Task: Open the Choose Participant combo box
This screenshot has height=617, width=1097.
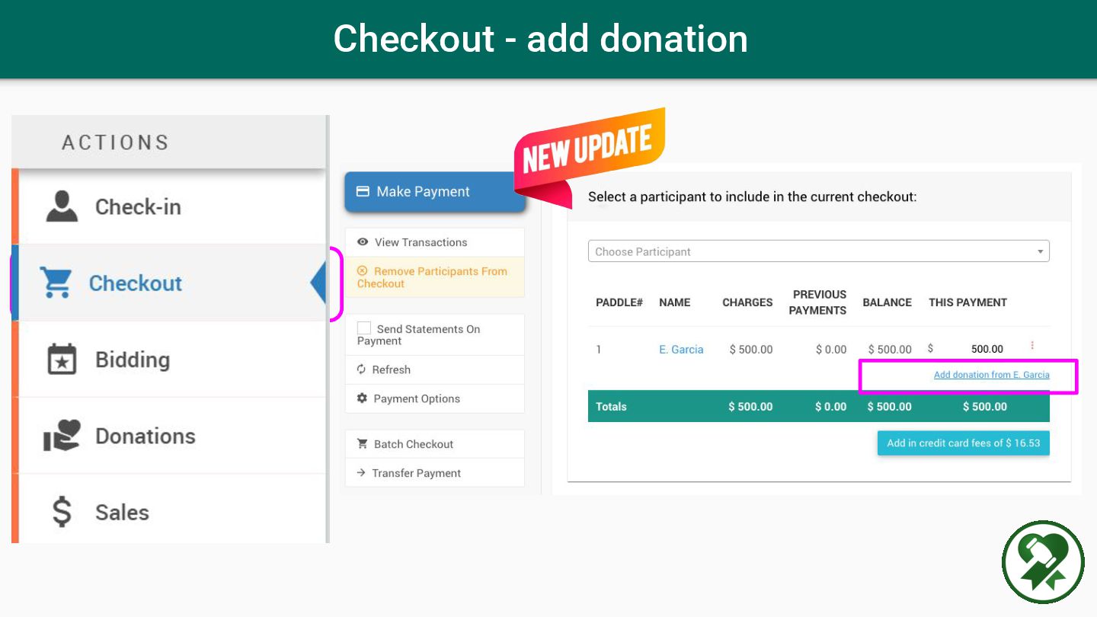Action: click(818, 251)
